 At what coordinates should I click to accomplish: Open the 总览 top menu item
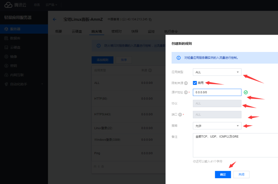pos(37,5)
